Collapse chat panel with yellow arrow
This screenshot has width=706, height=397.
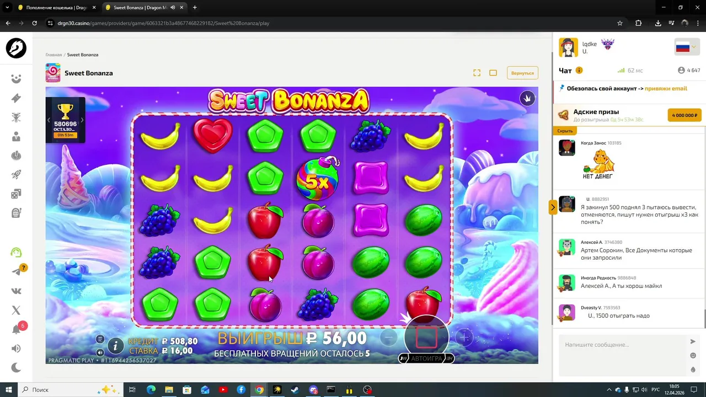553,207
